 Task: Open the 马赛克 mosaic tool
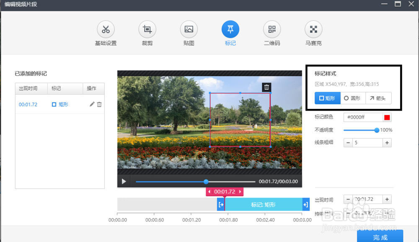tap(313, 33)
